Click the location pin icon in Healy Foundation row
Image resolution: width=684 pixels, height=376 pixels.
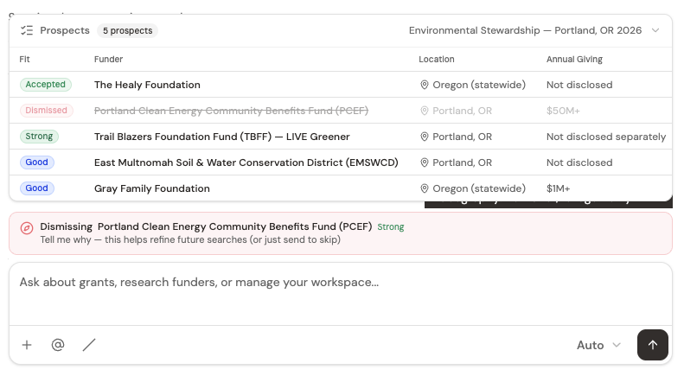pyautogui.click(x=424, y=85)
